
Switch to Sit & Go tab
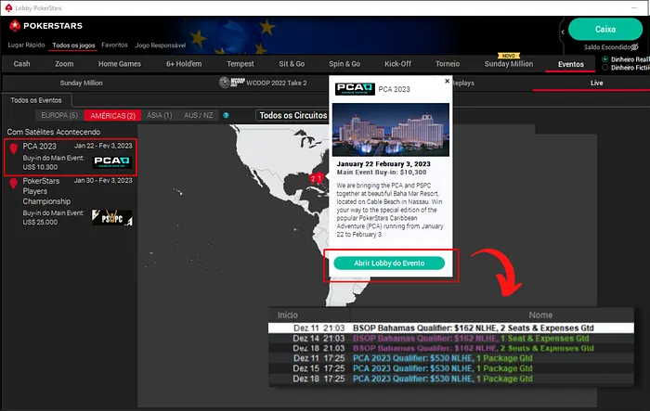(292, 64)
